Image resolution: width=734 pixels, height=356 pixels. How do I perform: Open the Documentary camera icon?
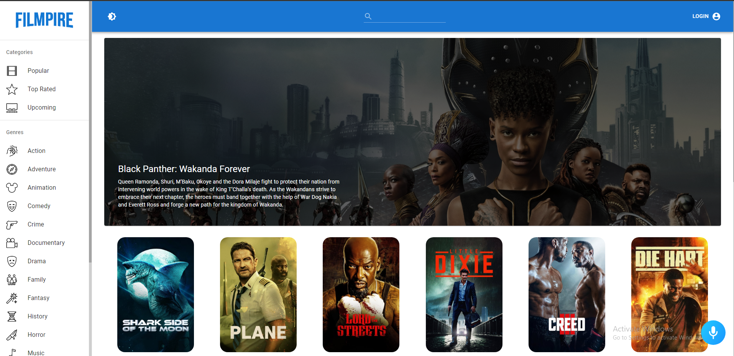[12, 243]
